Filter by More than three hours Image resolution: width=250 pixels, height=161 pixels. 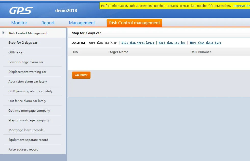(138, 43)
